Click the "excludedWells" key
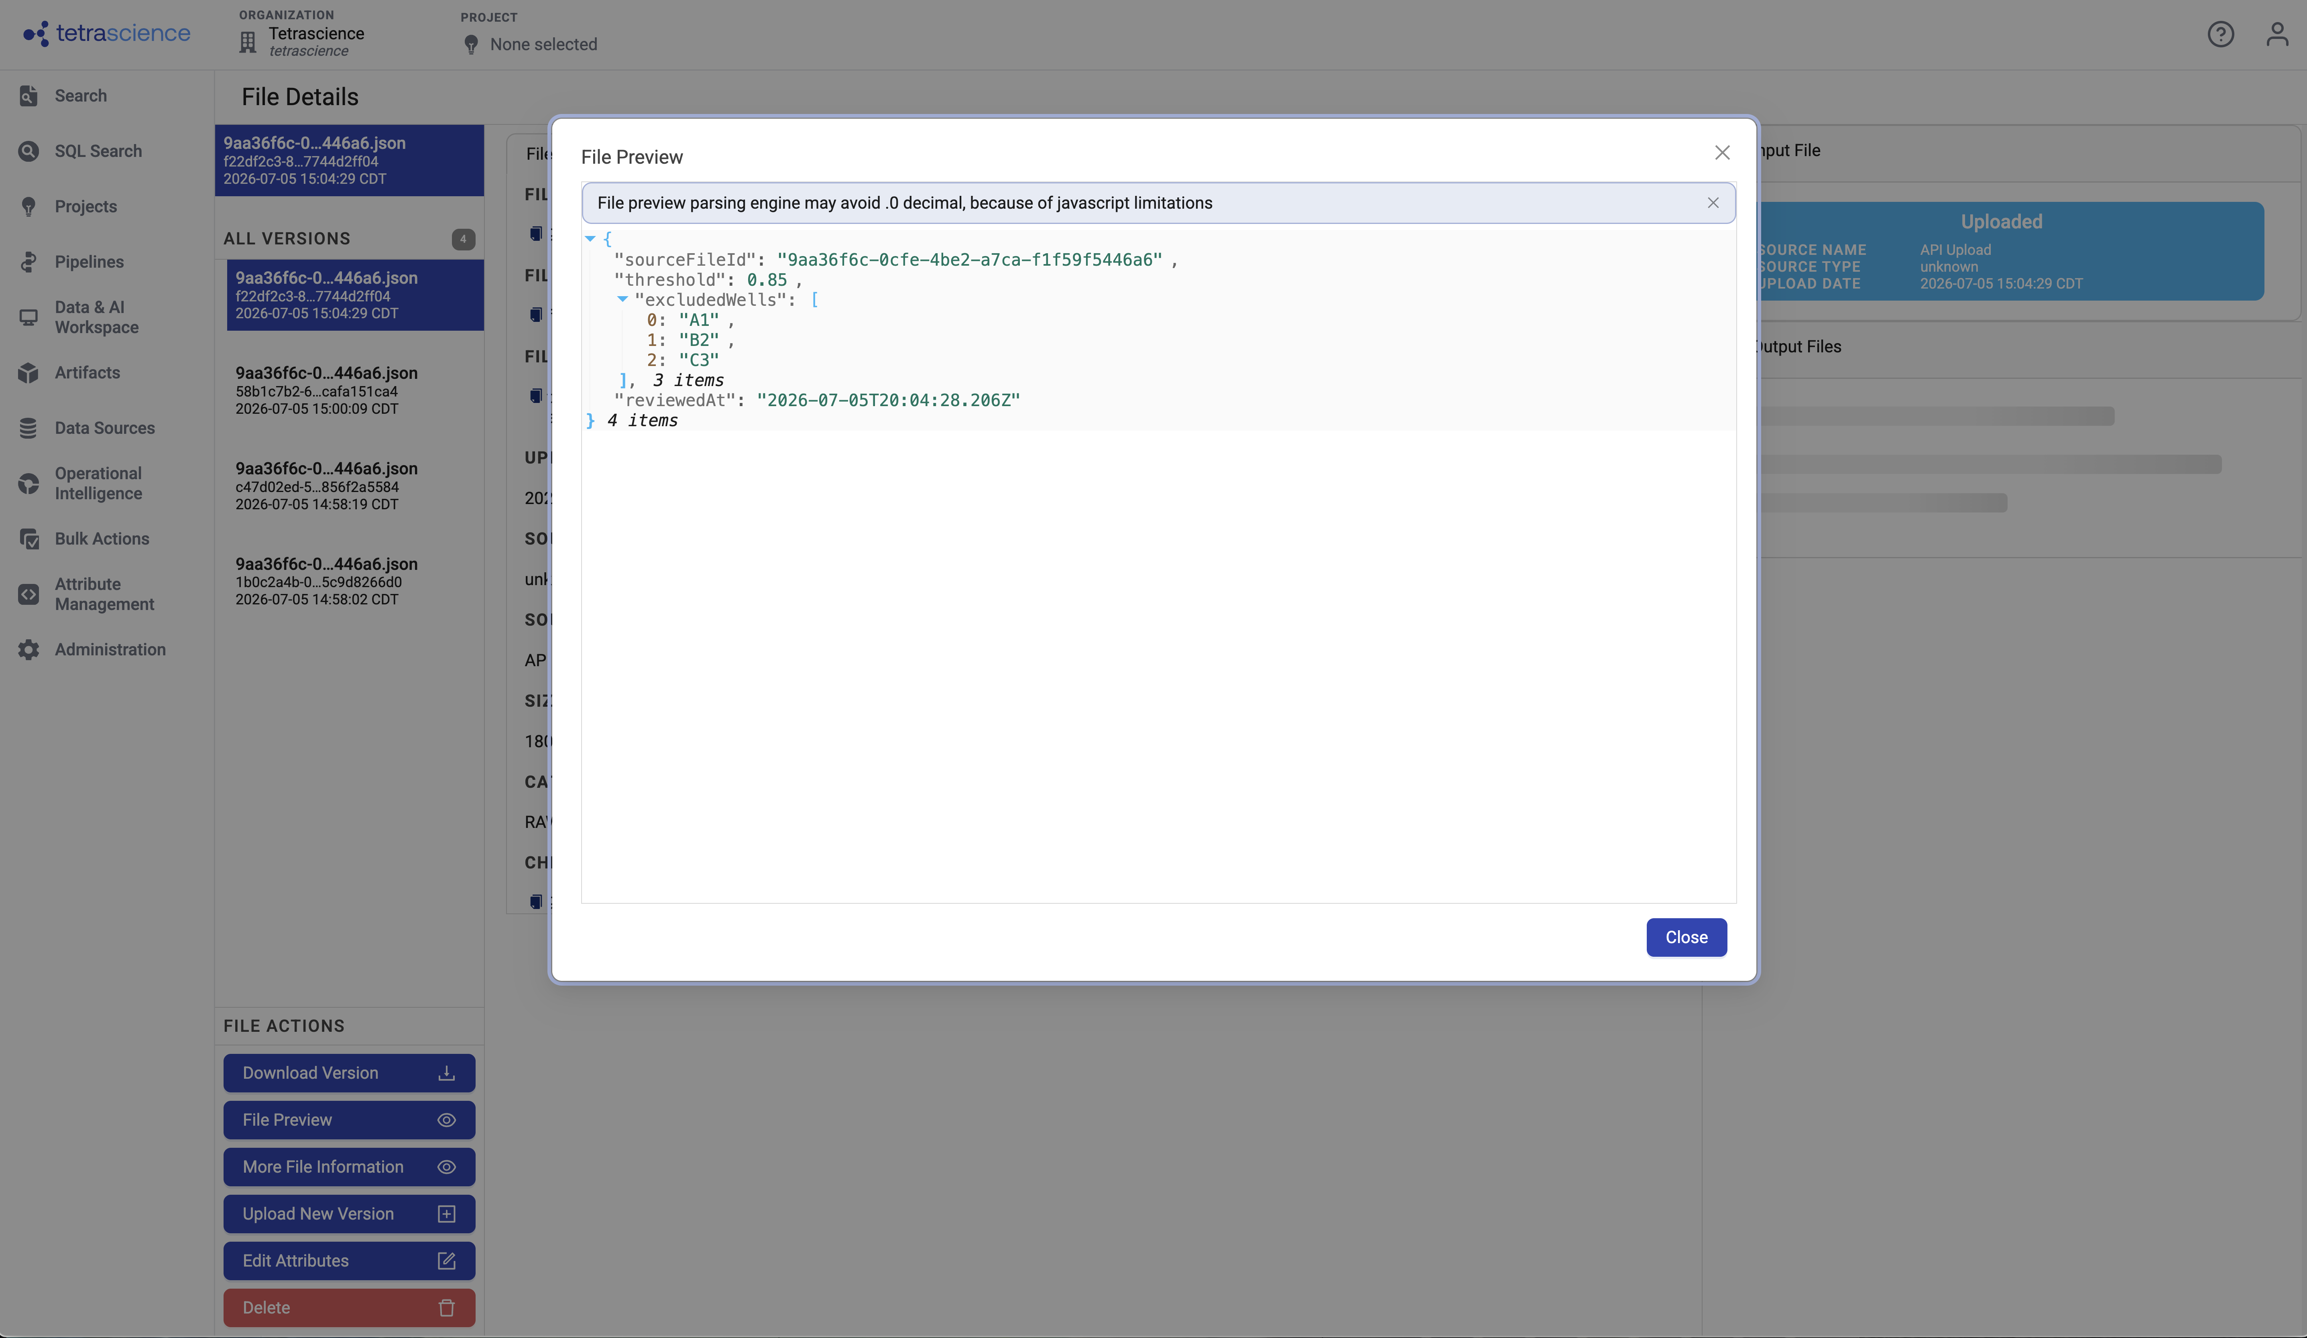This screenshot has height=1338, width=2307. 710,300
